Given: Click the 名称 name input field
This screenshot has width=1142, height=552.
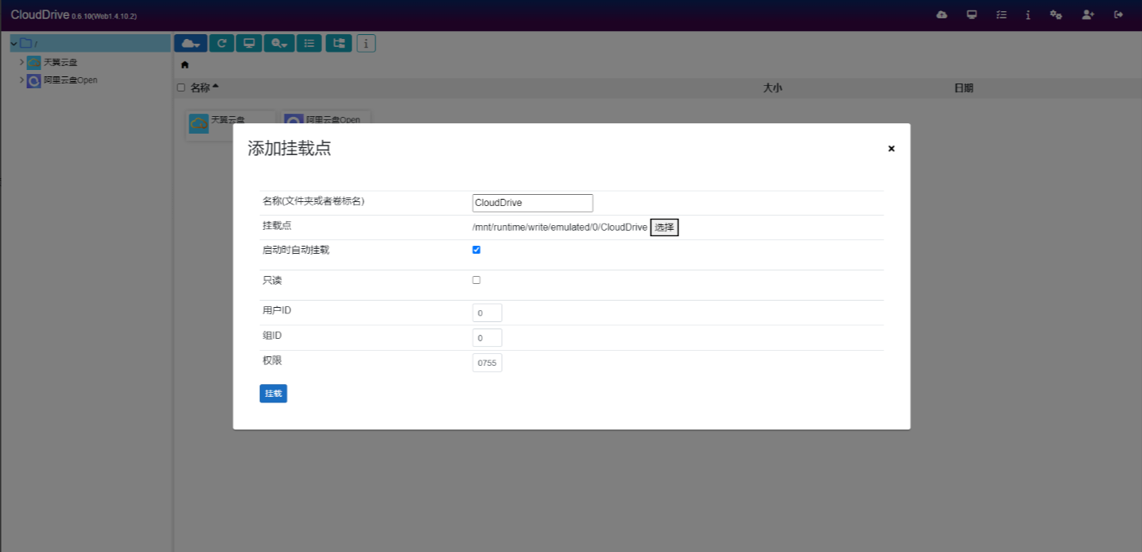Looking at the screenshot, I should [532, 203].
